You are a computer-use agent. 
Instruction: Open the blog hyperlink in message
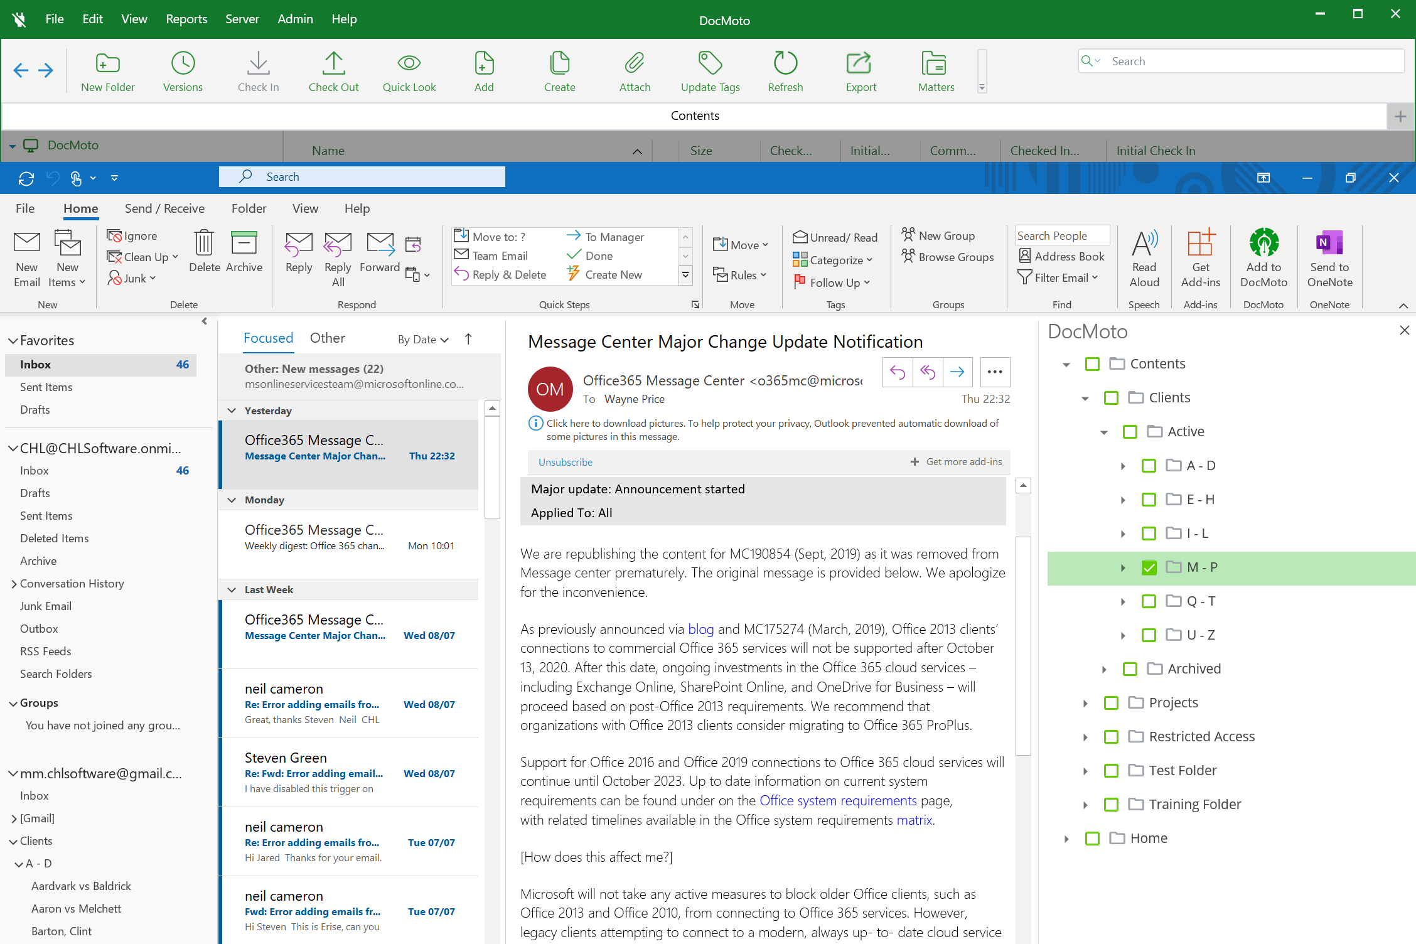tap(700, 630)
